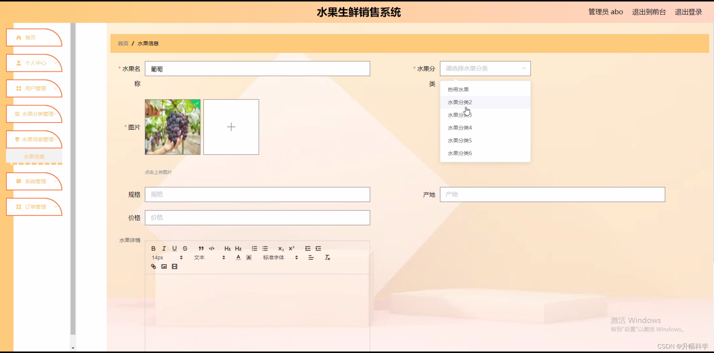Click 退出登录 in the top bar
The width and height of the screenshot is (714, 353).
(x=688, y=12)
